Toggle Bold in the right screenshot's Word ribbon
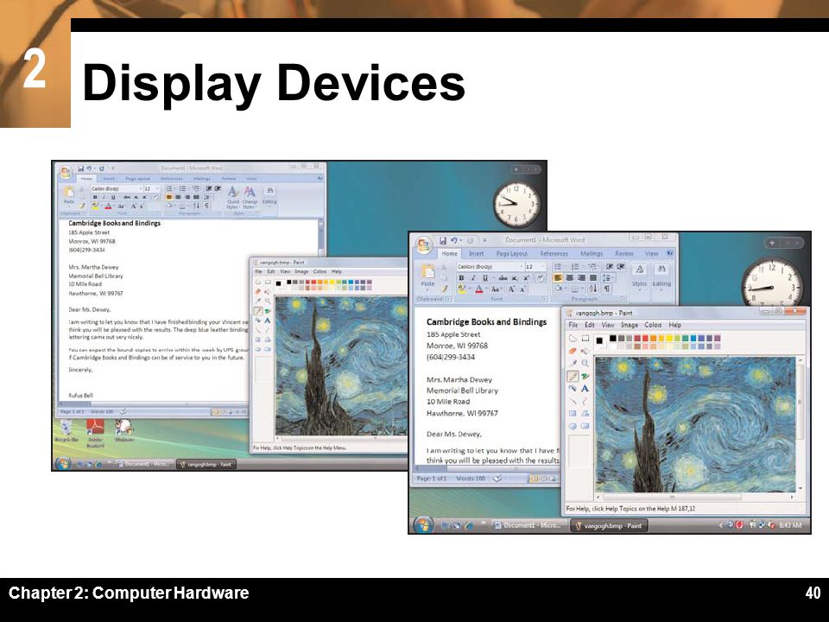Image resolution: width=829 pixels, height=622 pixels. coord(461,278)
